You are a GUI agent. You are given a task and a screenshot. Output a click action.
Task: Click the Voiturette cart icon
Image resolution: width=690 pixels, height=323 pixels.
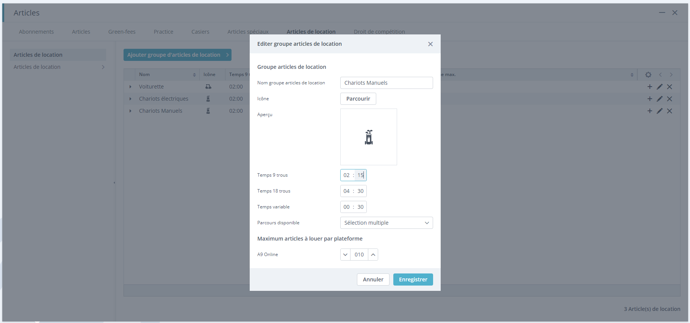[208, 87]
